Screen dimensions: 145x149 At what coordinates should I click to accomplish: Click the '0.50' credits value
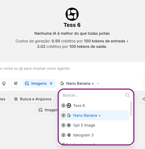(56, 41)
